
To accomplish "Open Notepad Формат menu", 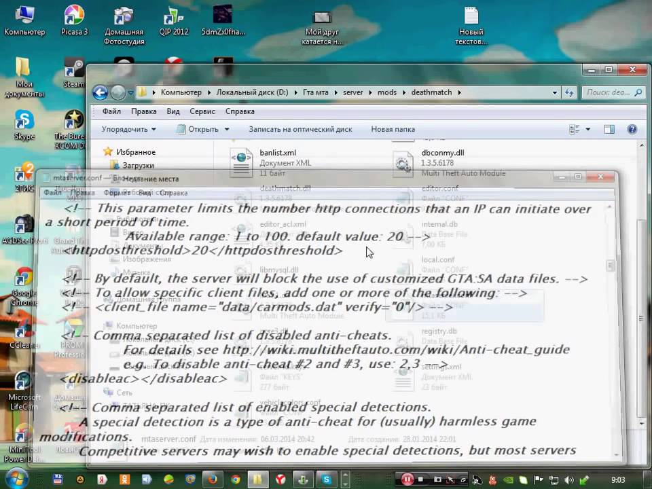I will point(117,192).
